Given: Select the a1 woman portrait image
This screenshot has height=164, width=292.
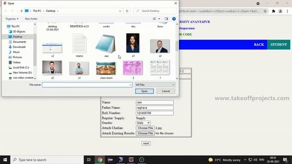Looking at the screenshot, I should point(133,43).
